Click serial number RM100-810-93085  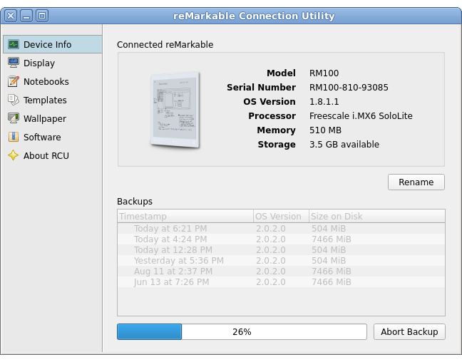click(349, 87)
